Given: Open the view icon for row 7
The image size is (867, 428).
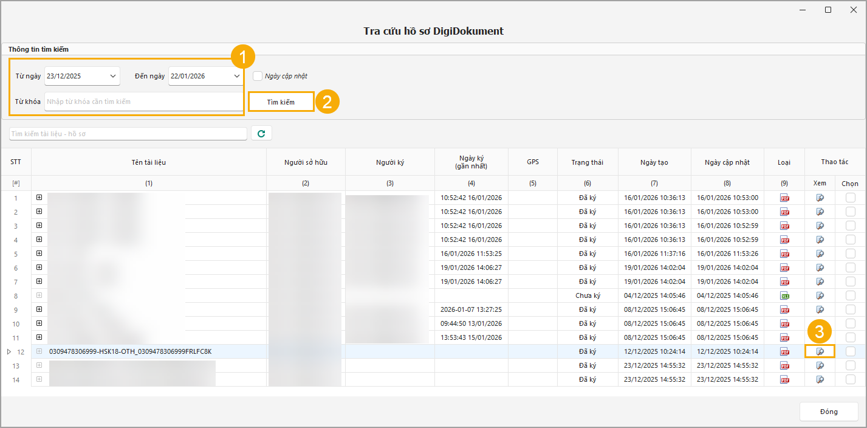Looking at the screenshot, I should click(820, 281).
